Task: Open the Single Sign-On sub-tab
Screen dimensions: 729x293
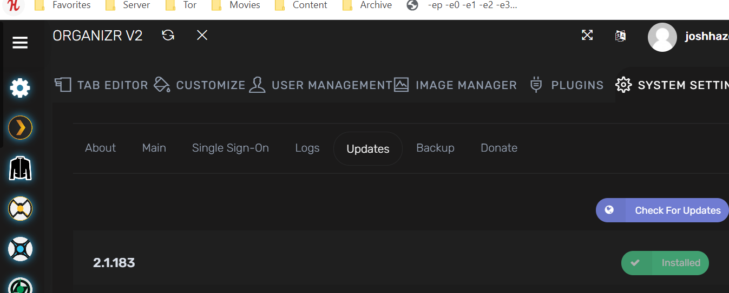Action: point(231,148)
